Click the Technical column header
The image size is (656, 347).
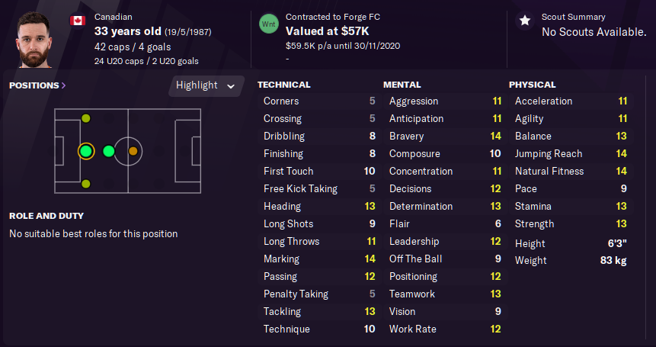[284, 85]
